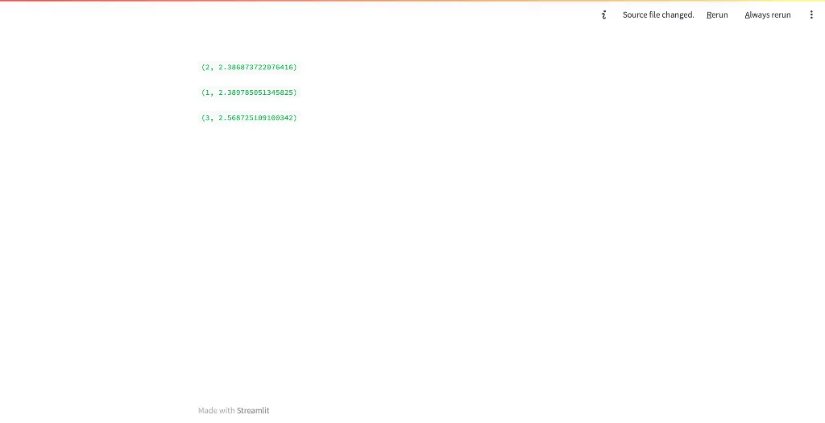
Task: Click the index 1 in the second tuple
Action: (207, 92)
